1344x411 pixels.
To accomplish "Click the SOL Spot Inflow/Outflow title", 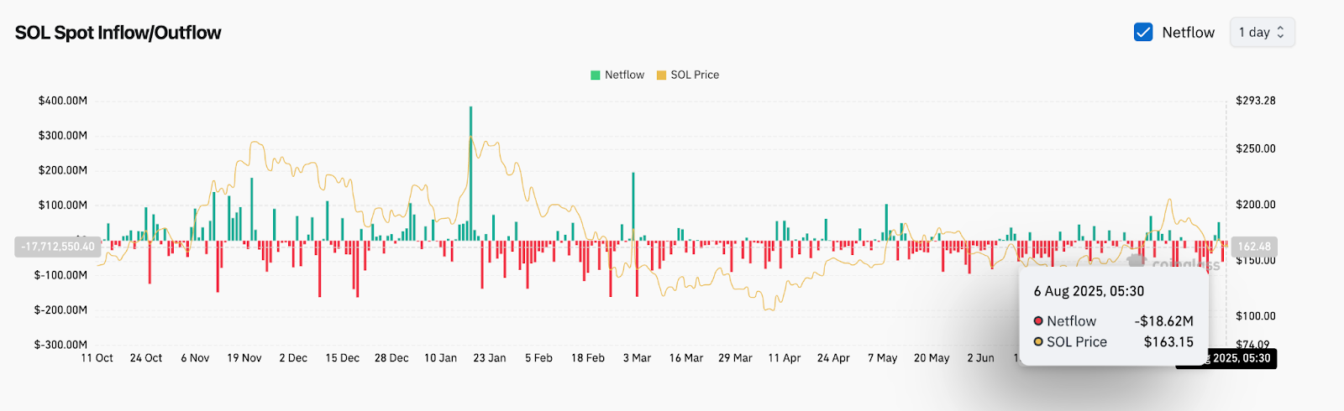I will 118,33.
